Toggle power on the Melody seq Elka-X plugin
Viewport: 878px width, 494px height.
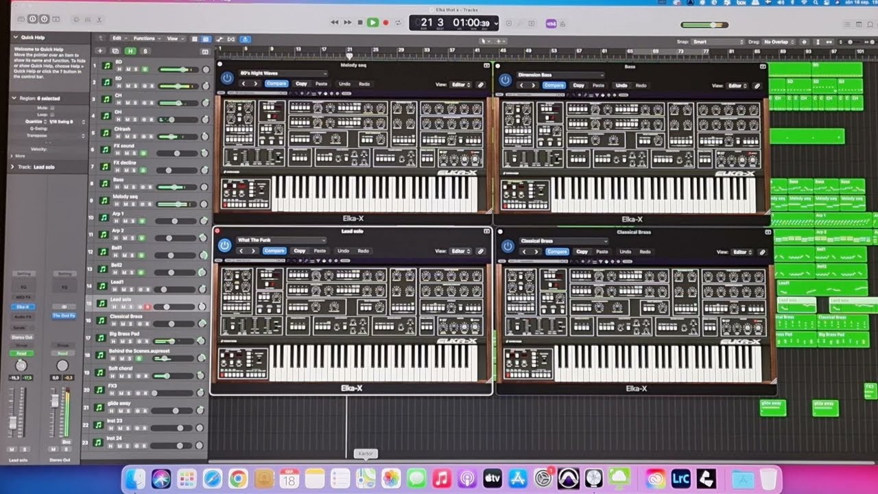(227, 79)
